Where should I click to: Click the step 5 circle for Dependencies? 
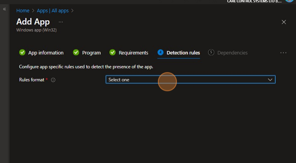[x=211, y=53]
